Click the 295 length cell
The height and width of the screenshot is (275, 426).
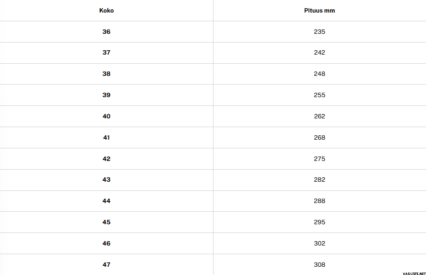click(x=319, y=222)
